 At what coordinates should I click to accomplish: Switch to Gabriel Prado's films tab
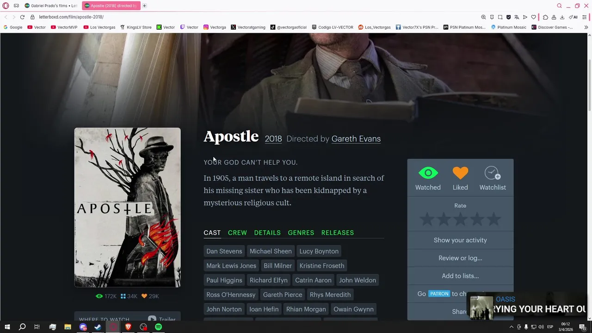coord(51,6)
